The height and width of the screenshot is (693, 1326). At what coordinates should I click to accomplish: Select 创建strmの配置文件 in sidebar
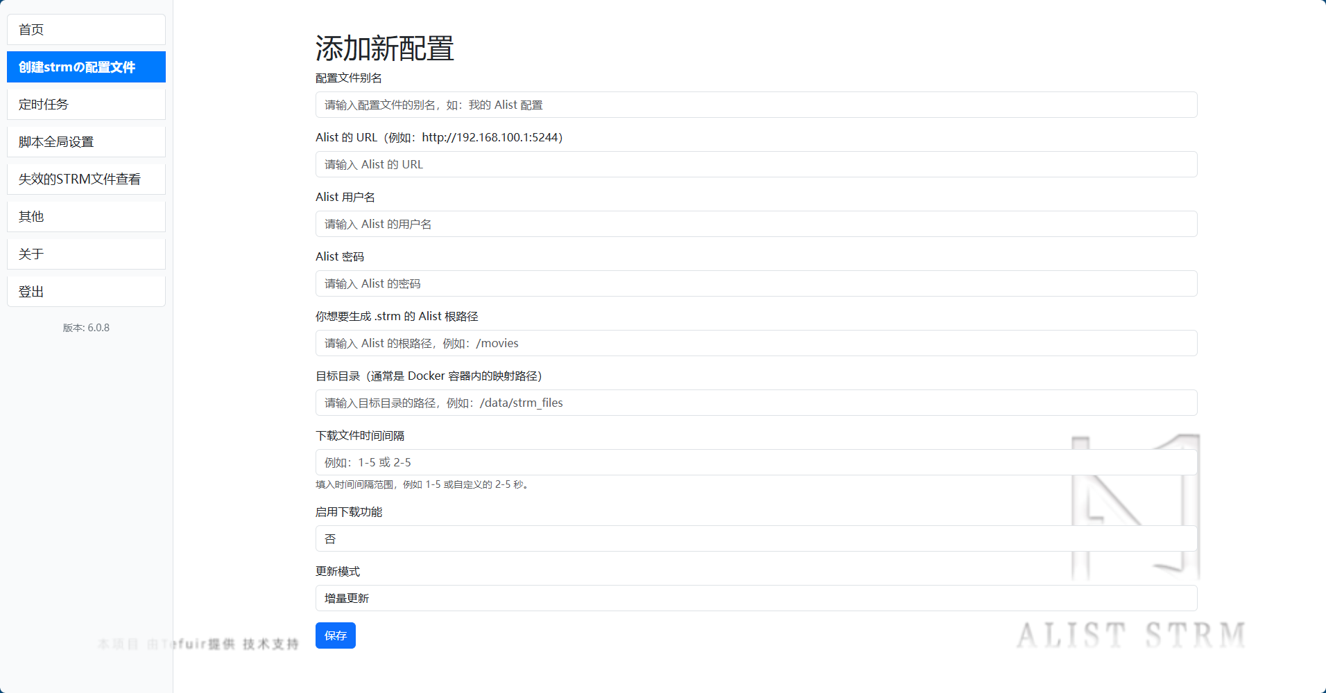pos(86,67)
